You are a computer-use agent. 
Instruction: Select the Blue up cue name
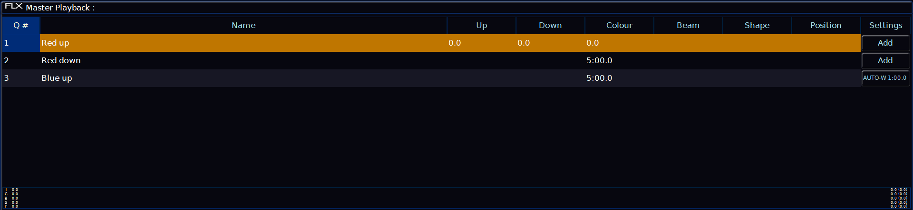(x=243, y=78)
